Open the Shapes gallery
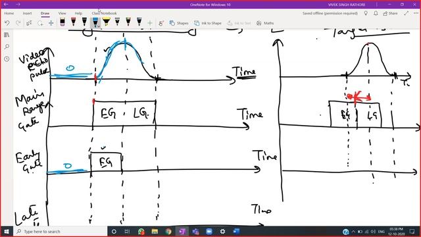Viewport: 421px width, 237px height. pos(179,23)
